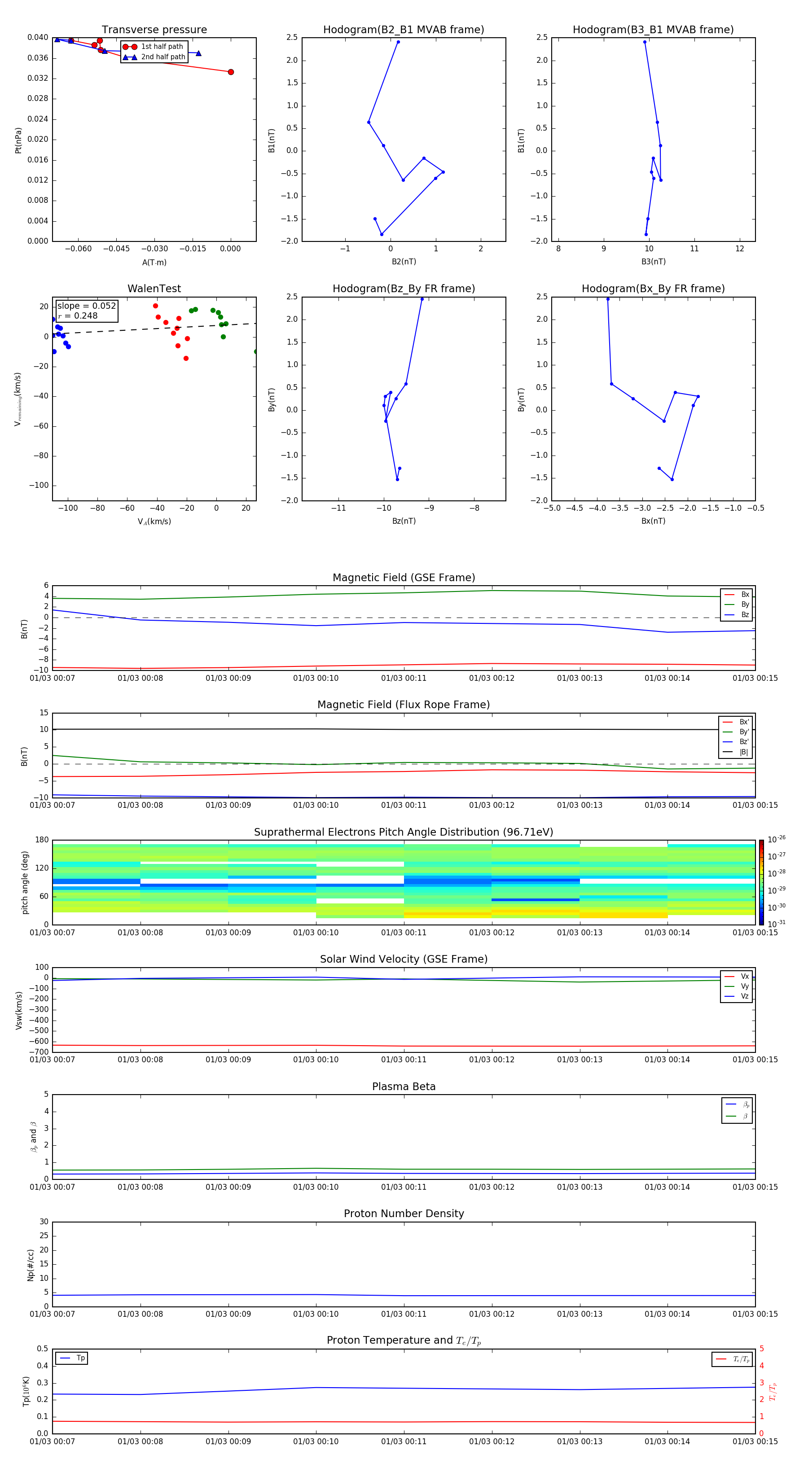
Task: Click the 'Magnetic Field (GSE Frame)' title
Action: pos(404,578)
